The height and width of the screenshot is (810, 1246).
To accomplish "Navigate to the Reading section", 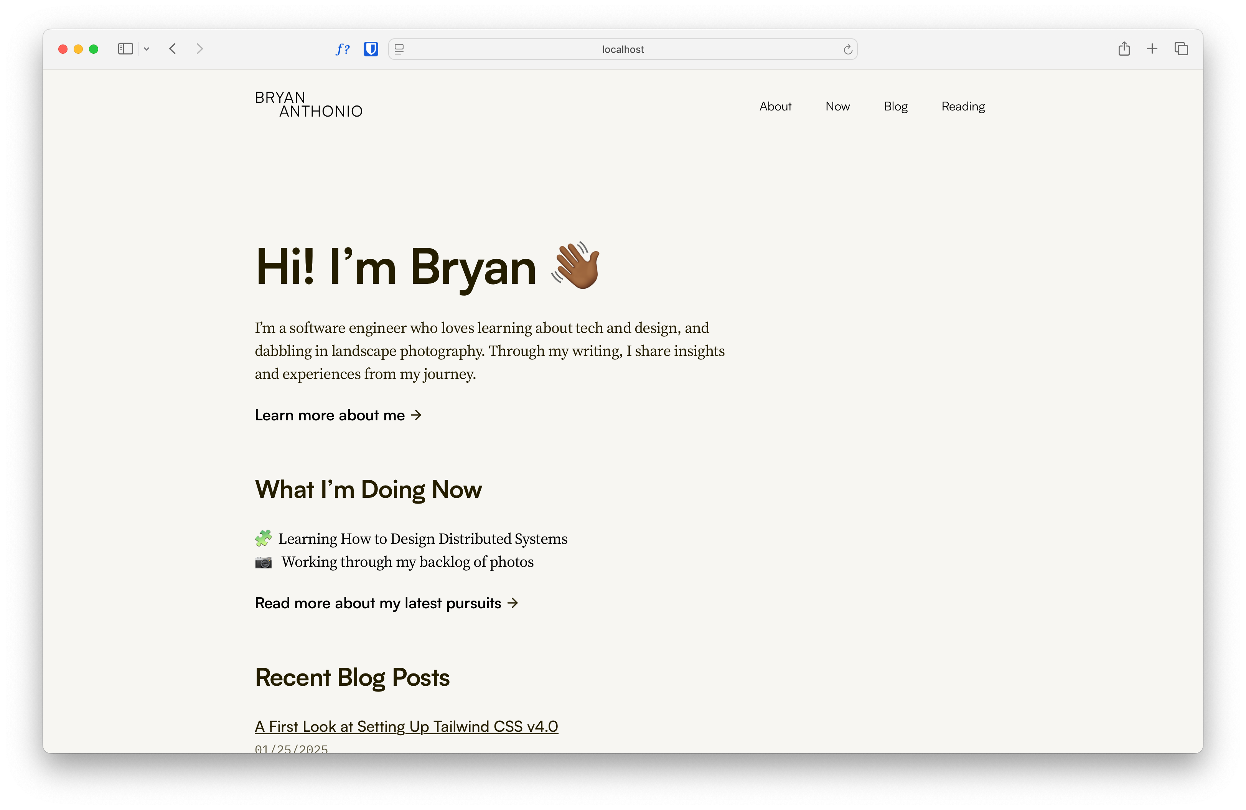I will 963,106.
